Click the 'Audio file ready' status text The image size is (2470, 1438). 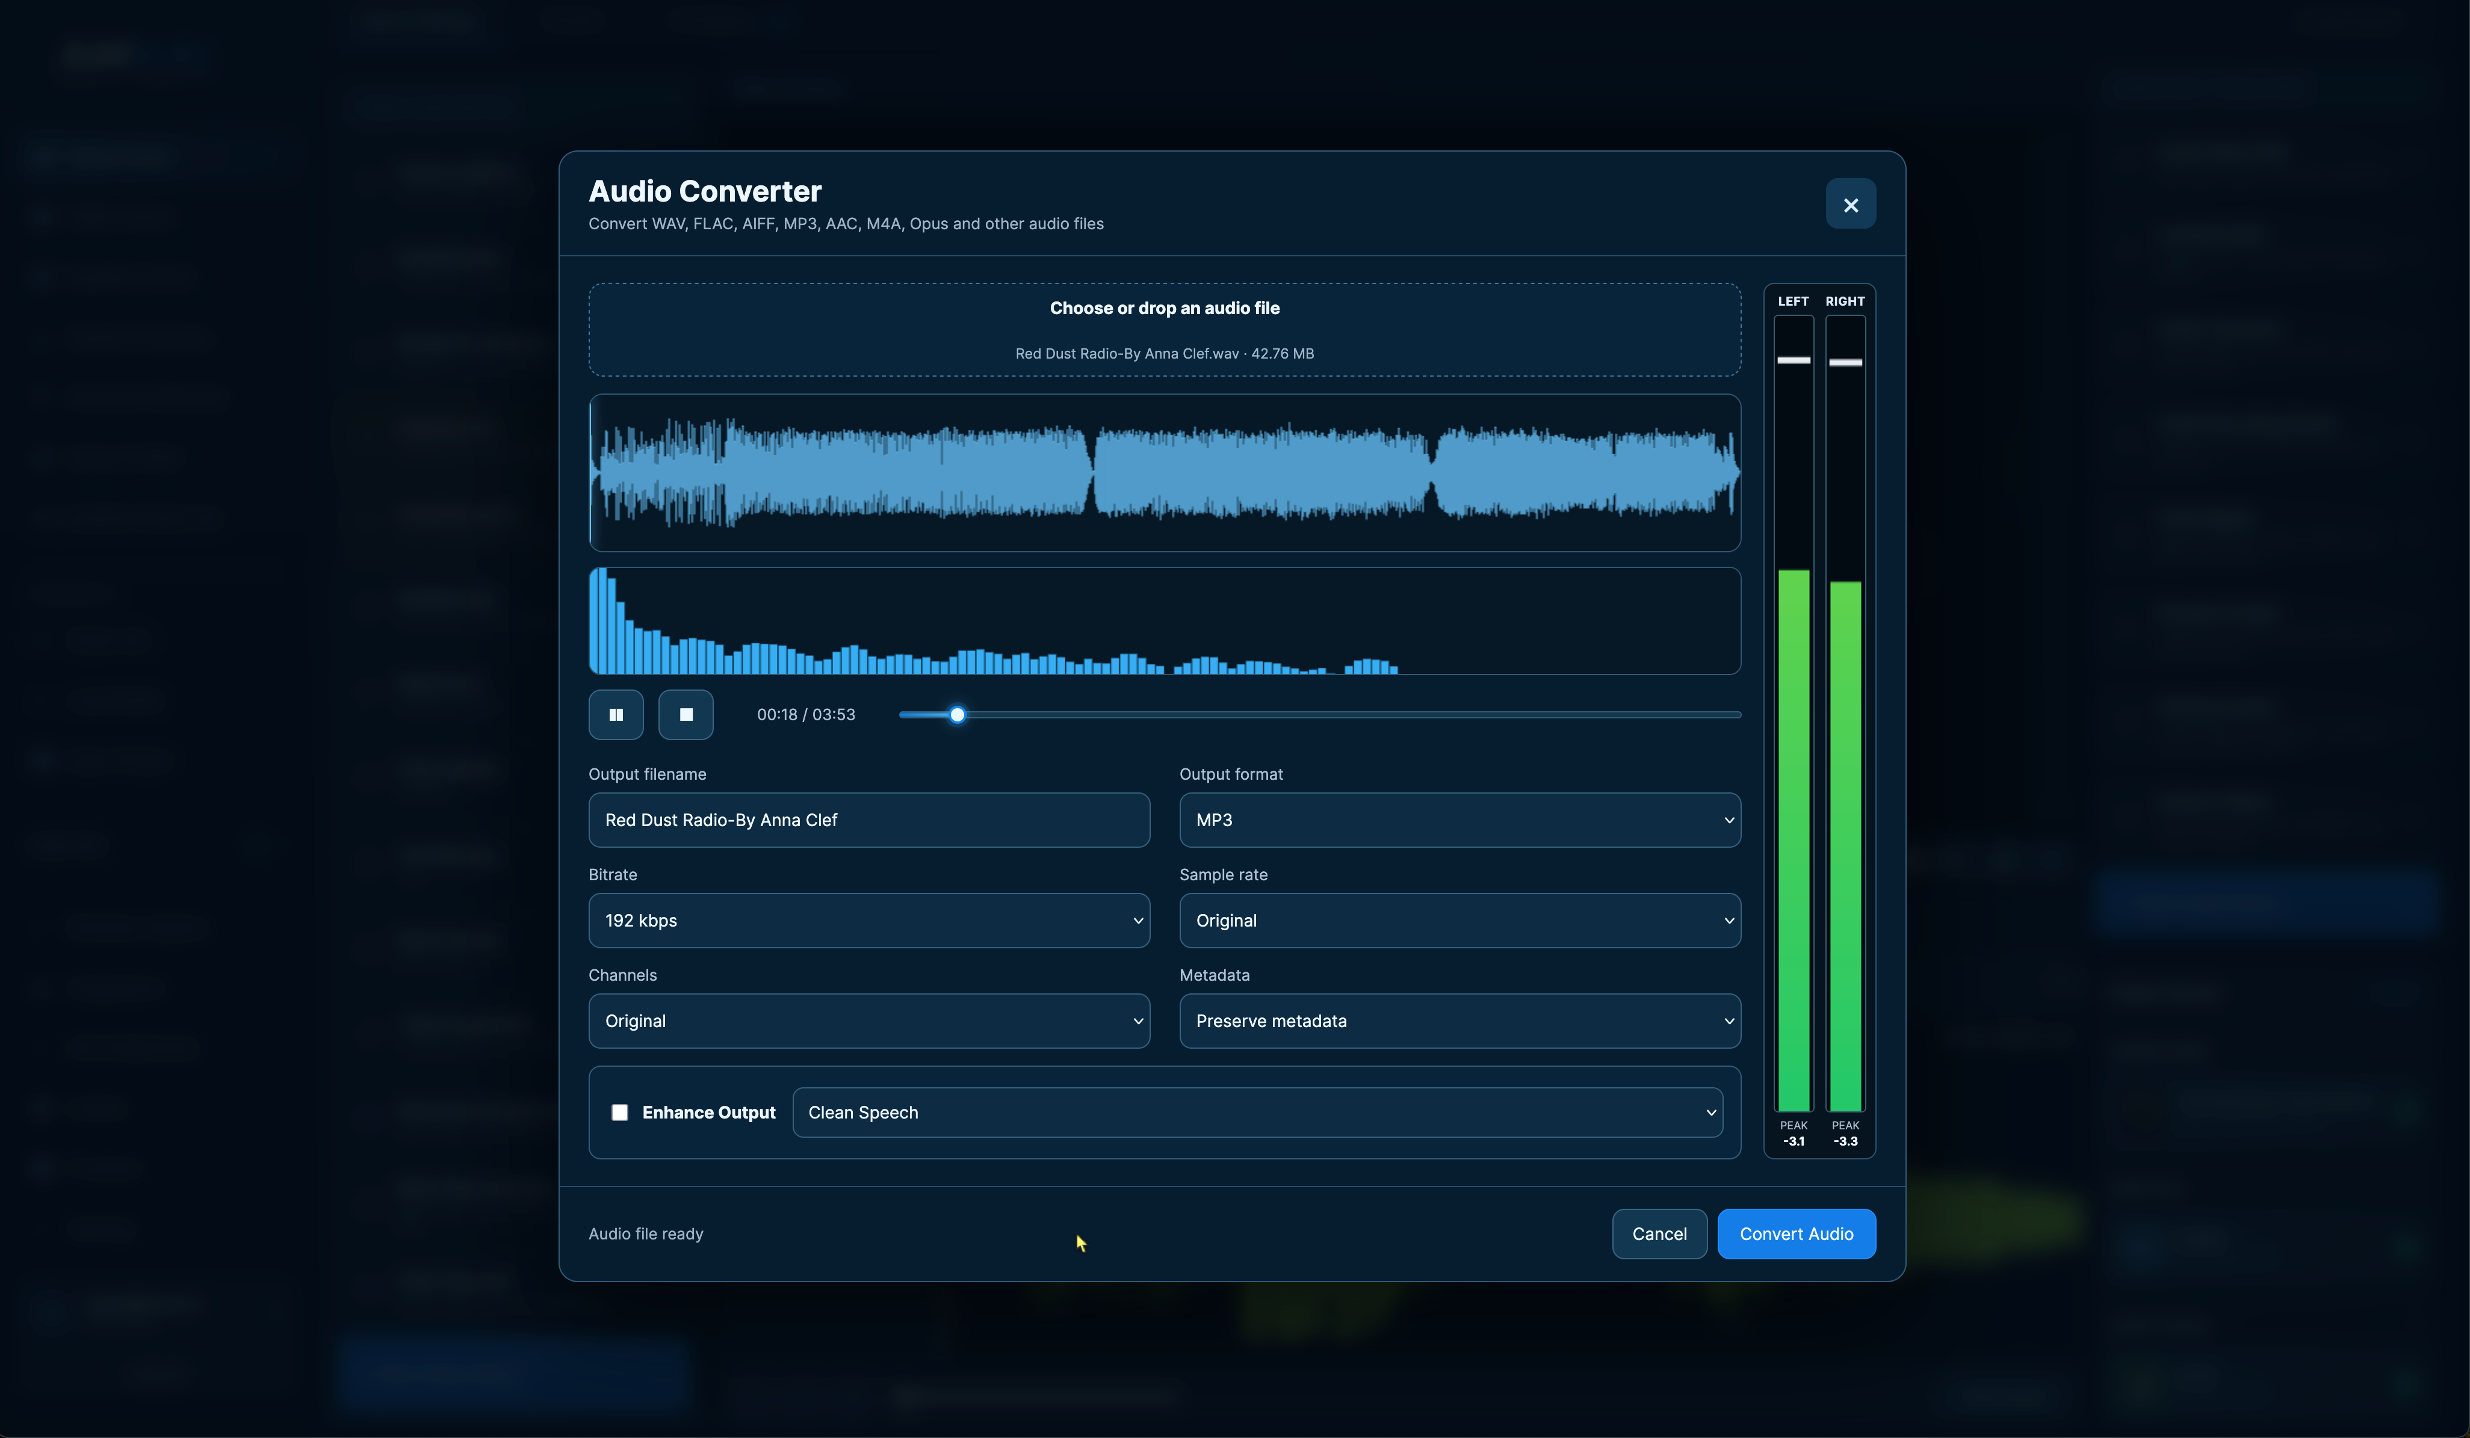646,1233
